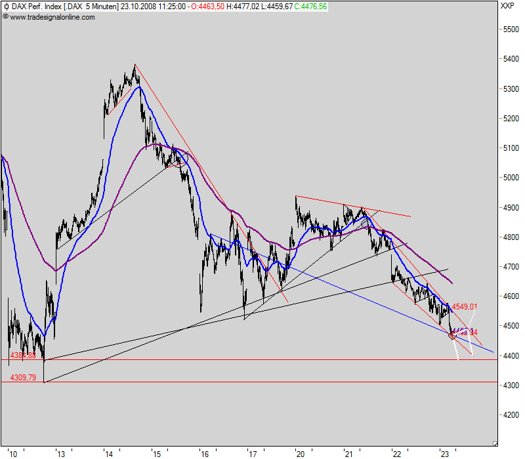The height and width of the screenshot is (459, 525).
Task: Click the '[.DAX 5 Minuten]' interval label
Action: 91,7
